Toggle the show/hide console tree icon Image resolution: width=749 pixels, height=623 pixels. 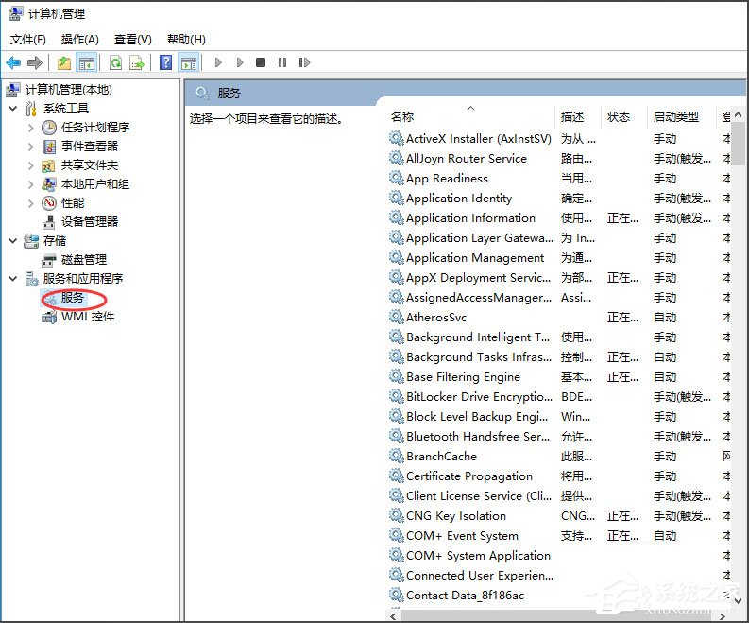click(87, 62)
